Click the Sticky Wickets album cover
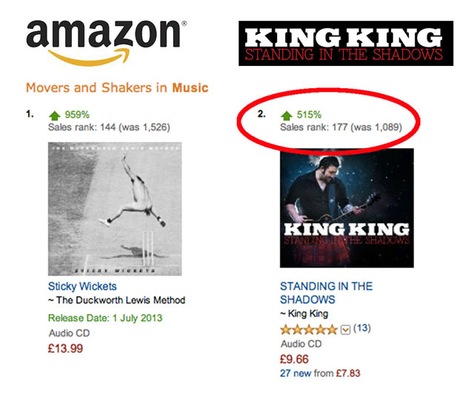 click(115, 209)
